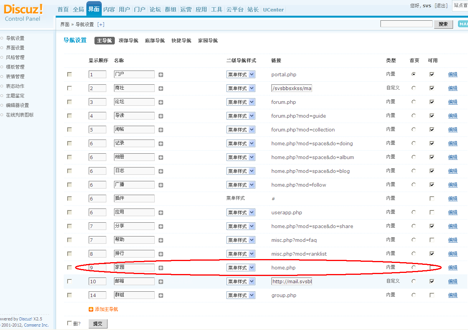Click the plus icon beside 帮助 name

(161, 240)
